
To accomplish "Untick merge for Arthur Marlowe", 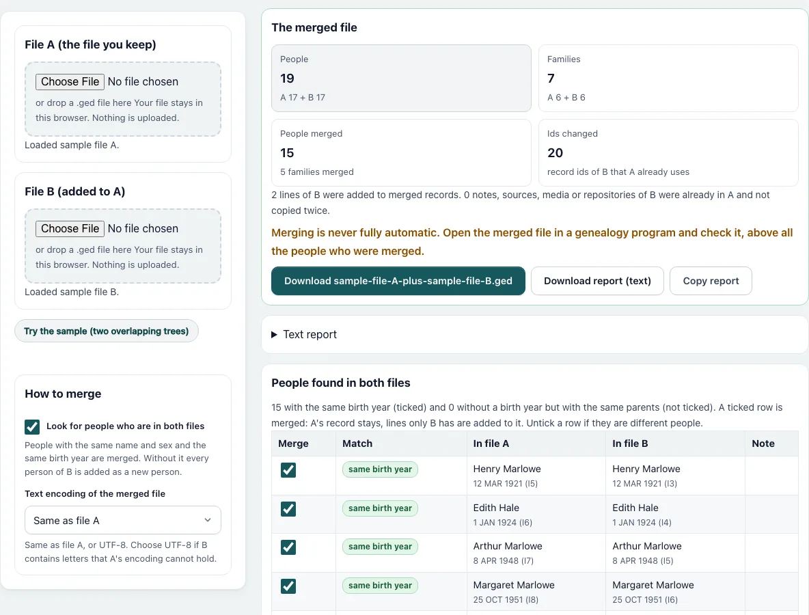I will 288,547.
